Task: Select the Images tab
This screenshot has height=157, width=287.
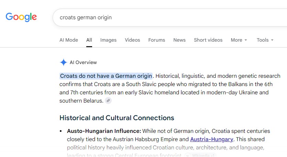Action: click(x=108, y=40)
